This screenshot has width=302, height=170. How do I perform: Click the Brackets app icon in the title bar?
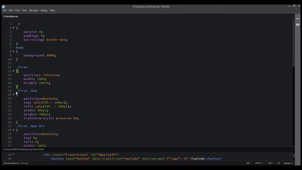3,7
